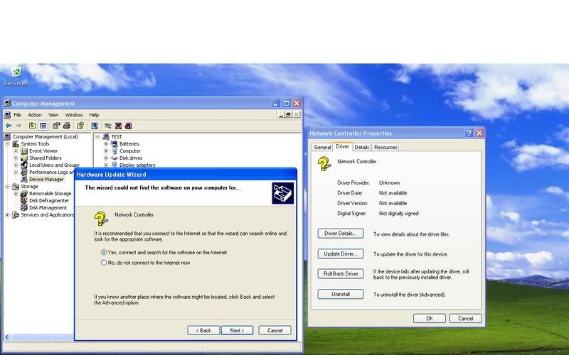Collapse the System Tools tree node
569x355 pixels.
(x=7, y=144)
